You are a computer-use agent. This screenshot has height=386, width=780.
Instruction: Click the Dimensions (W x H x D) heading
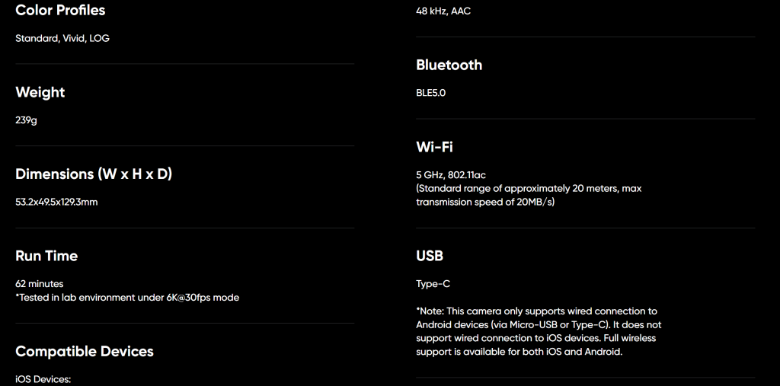coord(94,174)
